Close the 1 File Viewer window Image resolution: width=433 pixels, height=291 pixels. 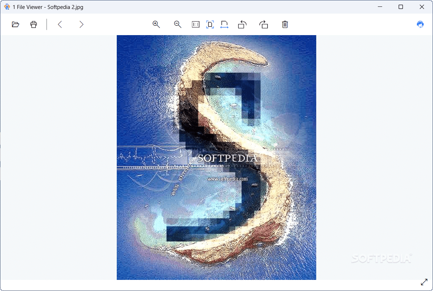(x=422, y=7)
